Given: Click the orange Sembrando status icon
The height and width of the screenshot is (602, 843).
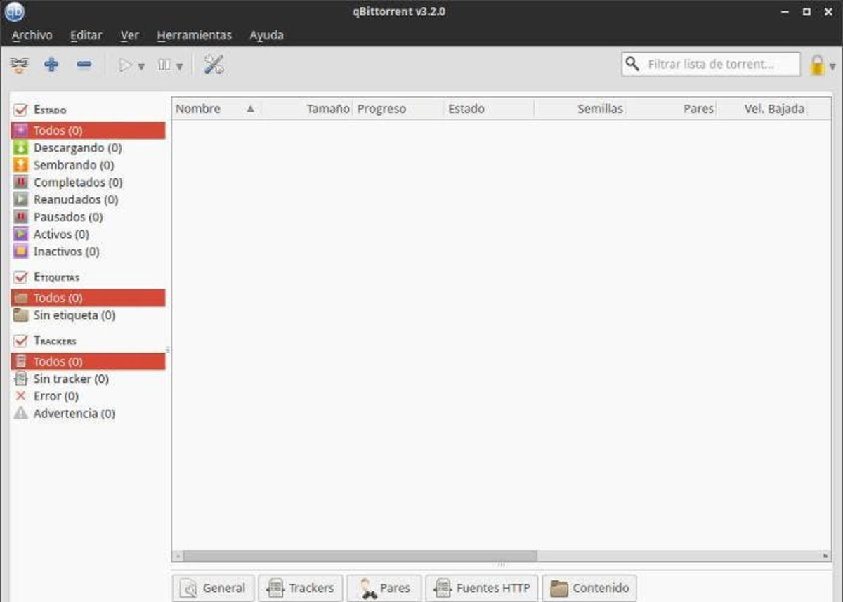Looking at the screenshot, I should (x=21, y=165).
